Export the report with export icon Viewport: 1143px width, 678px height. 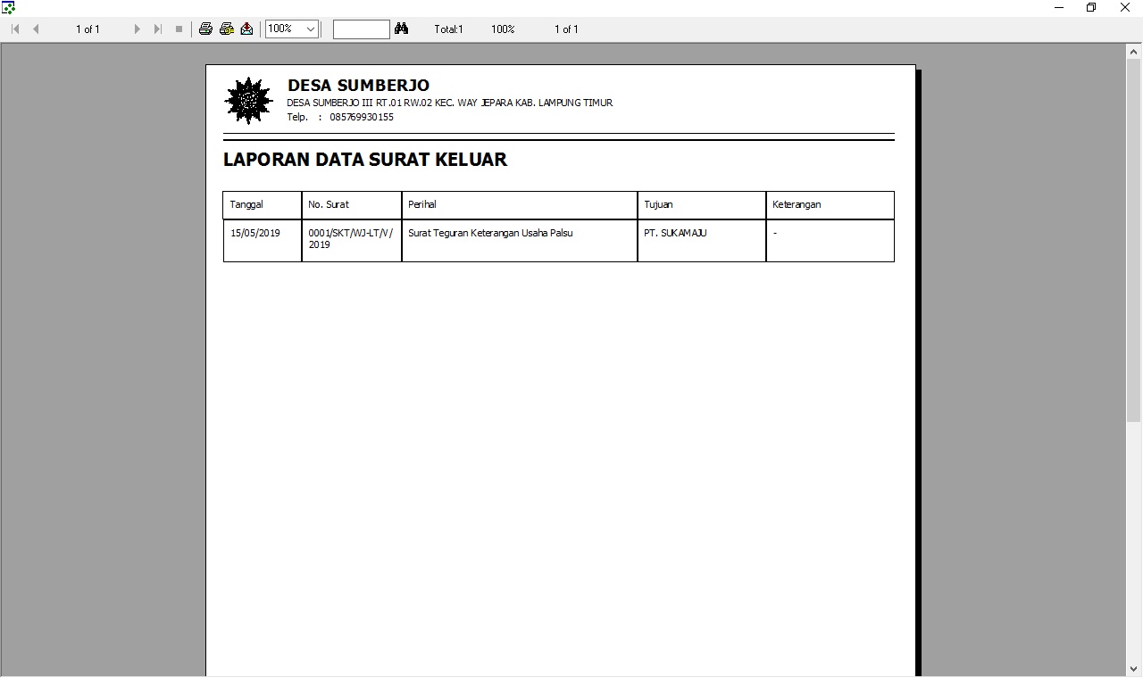[247, 29]
